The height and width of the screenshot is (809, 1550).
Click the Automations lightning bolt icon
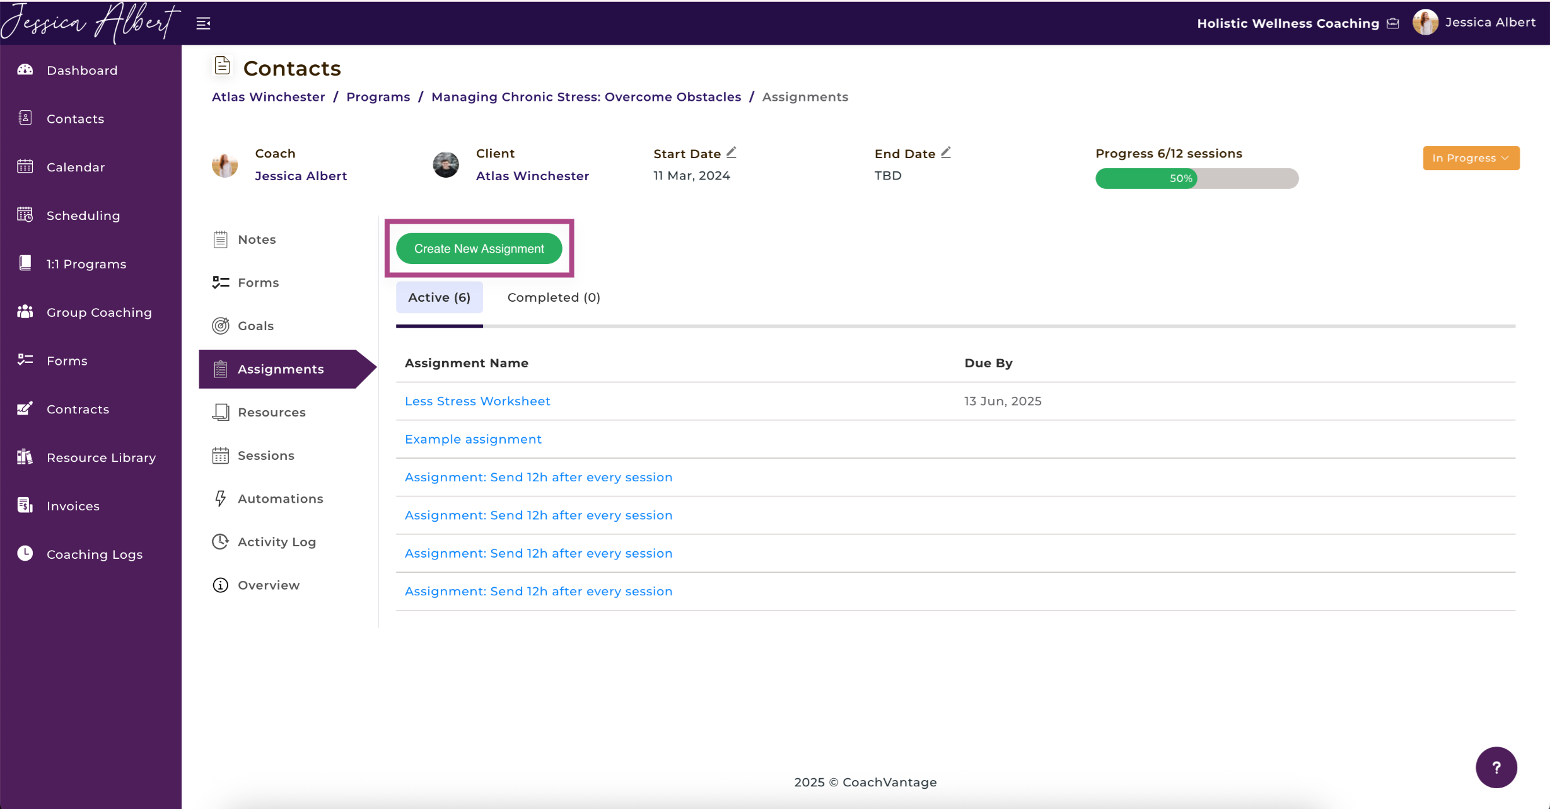click(220, 498)
